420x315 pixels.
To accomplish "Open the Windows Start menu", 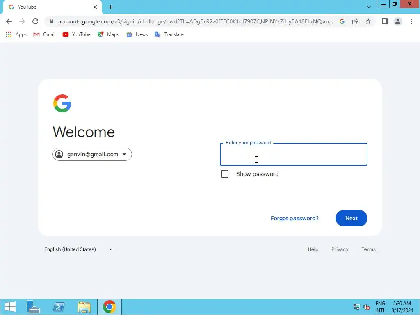I will (10, 307).
